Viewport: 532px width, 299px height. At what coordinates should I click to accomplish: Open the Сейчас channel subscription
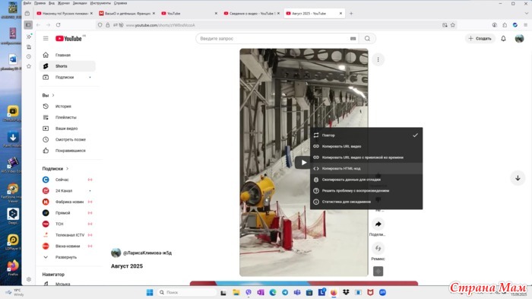pyautogui.click(x=67, y=180)
